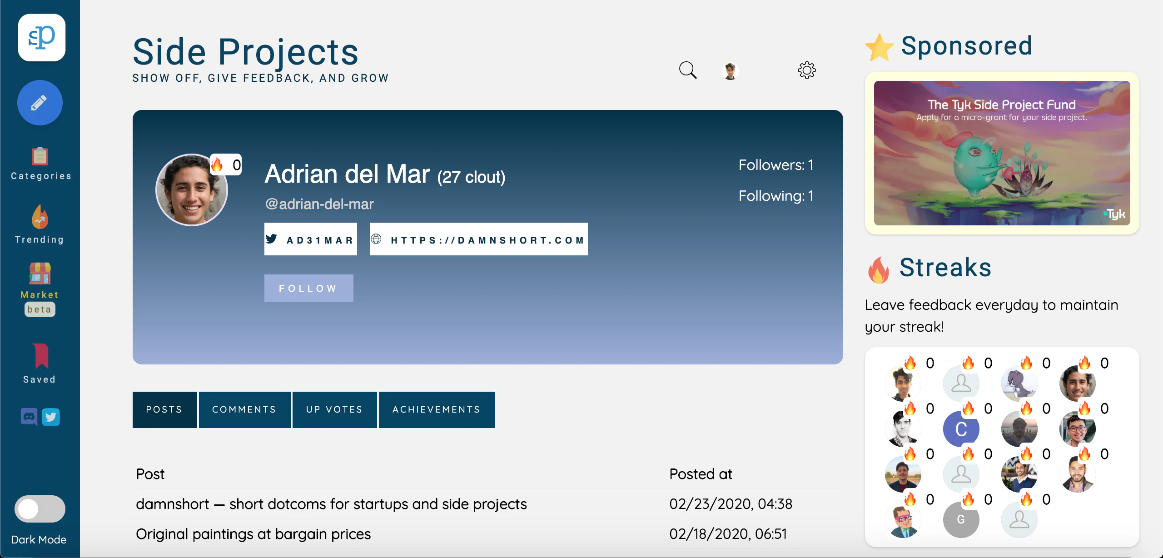The width and height of the screenshot is (1163, 558).
Task: Click the Tyk Side Project Fund ad
Action: point(1002,153)
